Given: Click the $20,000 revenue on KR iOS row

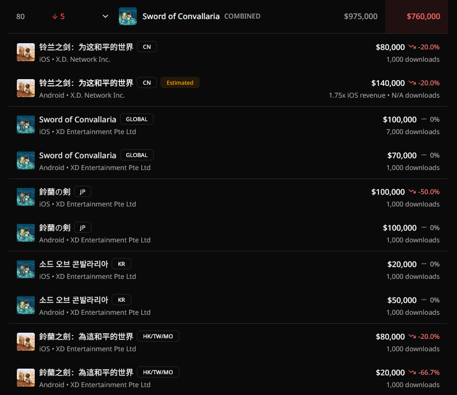Looking at the screenshot, I should (402, 264).
